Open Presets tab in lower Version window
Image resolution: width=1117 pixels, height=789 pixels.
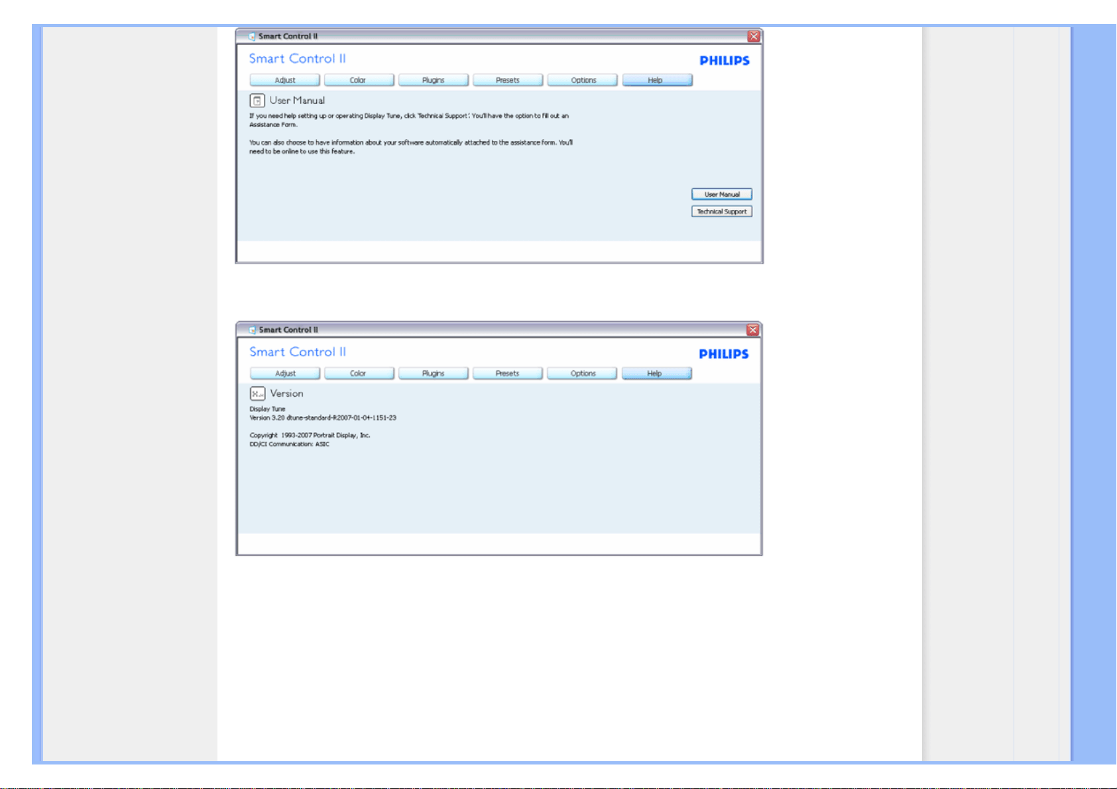click(x=508, y=374)
